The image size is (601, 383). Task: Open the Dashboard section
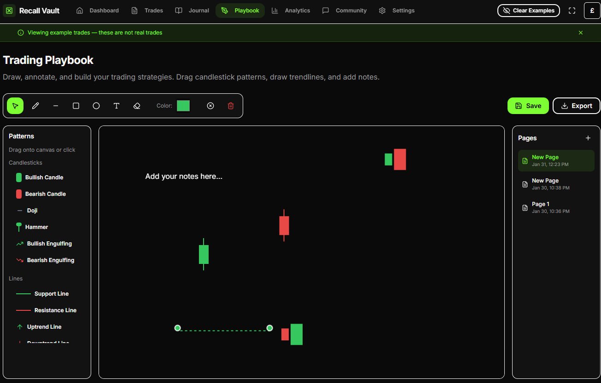[x=98, y=10]
